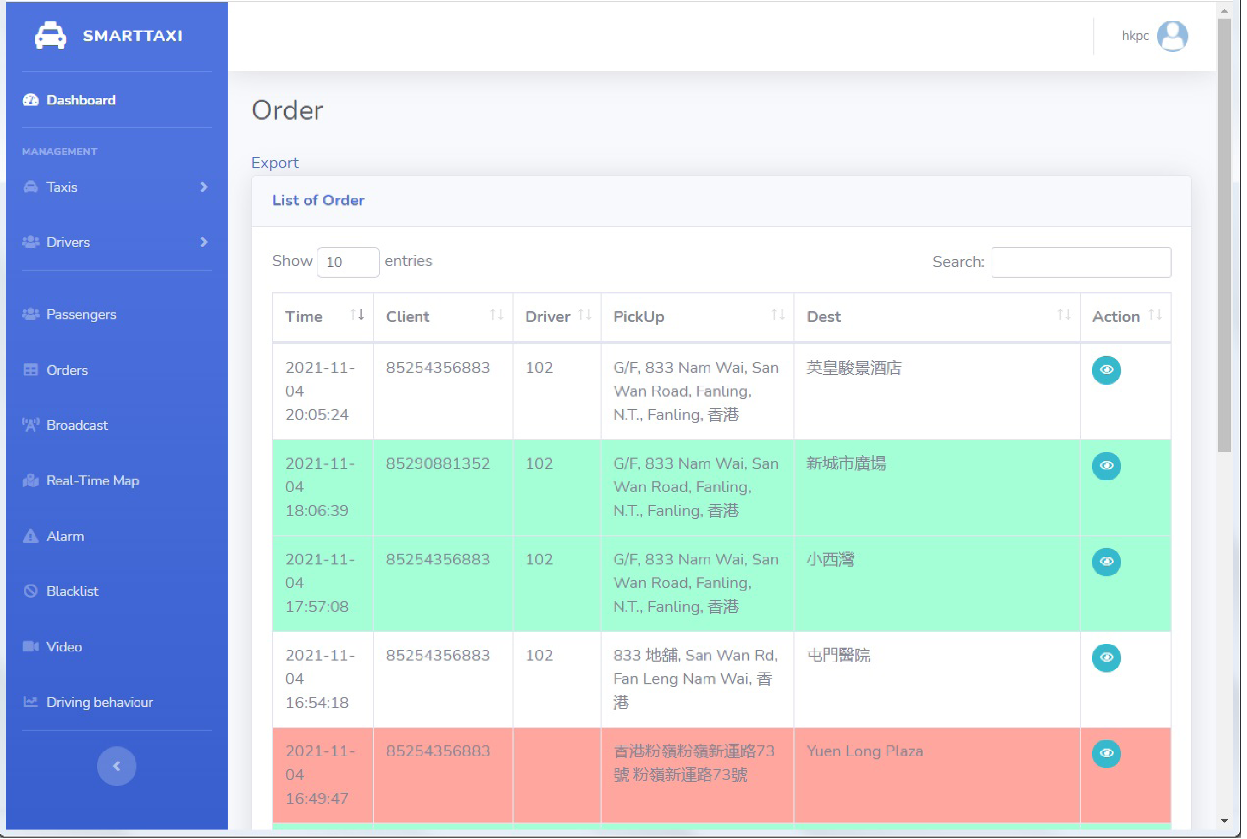Sort table by Client column arrows
This screenshot has height=839, width=1247.
pyautogui.click(x=496, y=315)
